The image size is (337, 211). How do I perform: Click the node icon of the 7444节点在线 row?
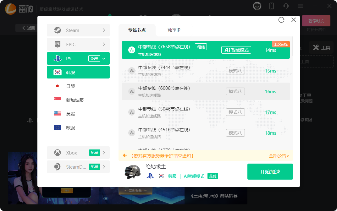pos(131,71)
